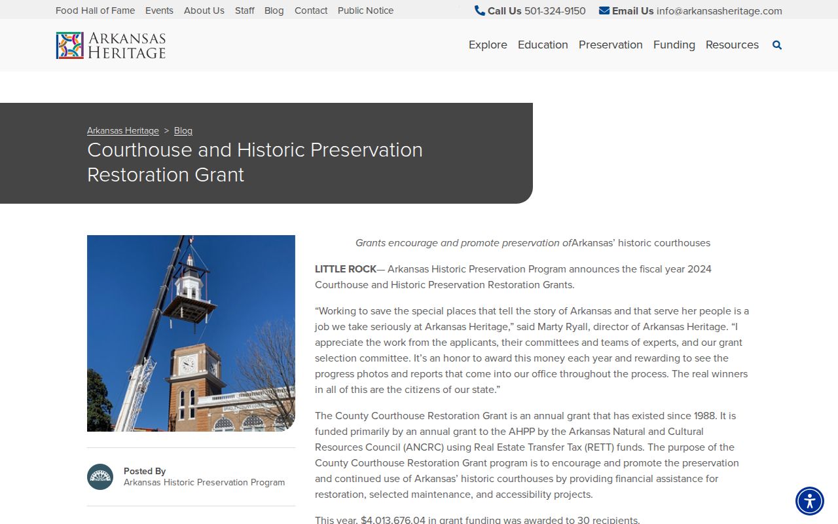The height and width of the screenshot is (524, 838).
Task: Email info@arkansasheritage.com
Action: coord(720,11)
